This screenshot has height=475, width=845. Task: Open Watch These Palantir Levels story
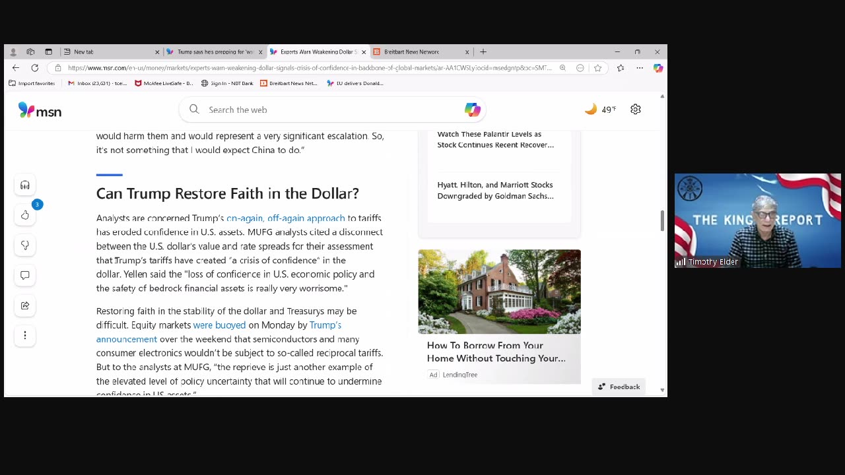tap(496, 139)
